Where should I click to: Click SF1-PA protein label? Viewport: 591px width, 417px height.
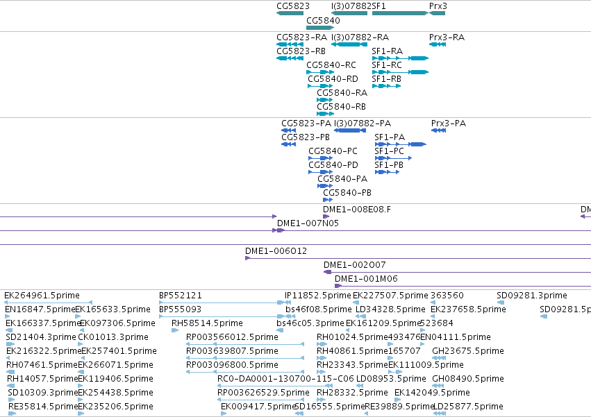pos(390,137)
